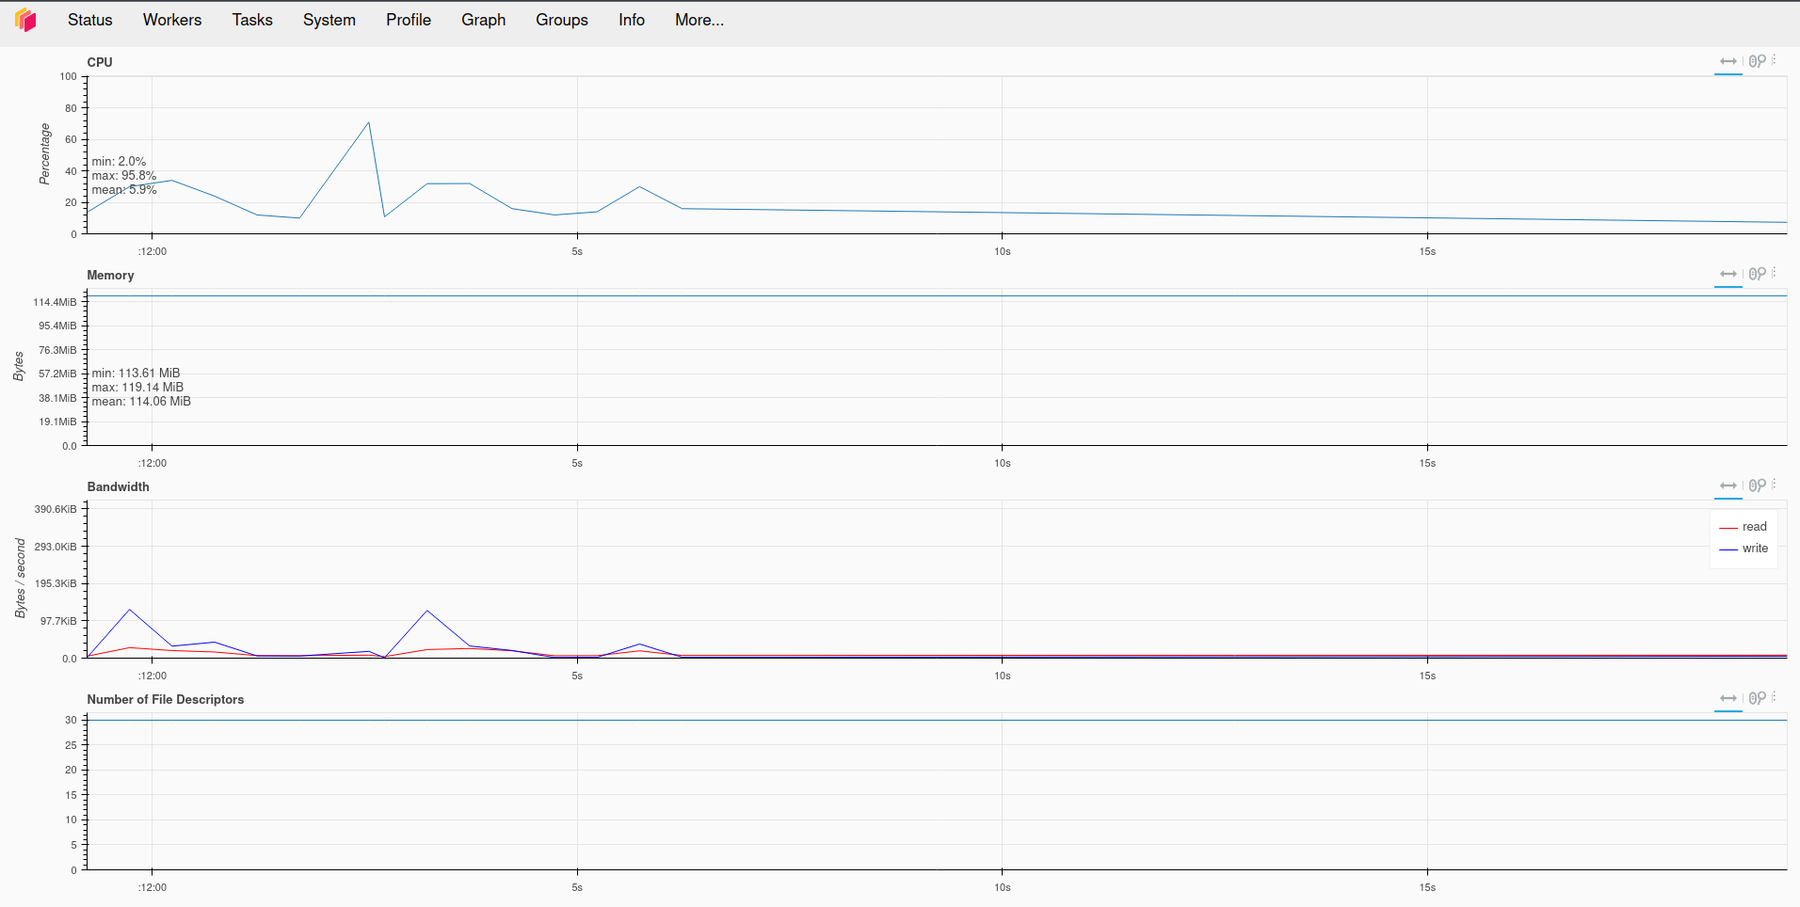Screen dimensions: 1800x907
Task: Open the Tasks tab
Action: coord(252,20)
